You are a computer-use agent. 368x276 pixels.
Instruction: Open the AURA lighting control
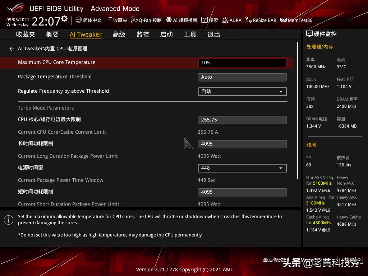click(231, 20)
